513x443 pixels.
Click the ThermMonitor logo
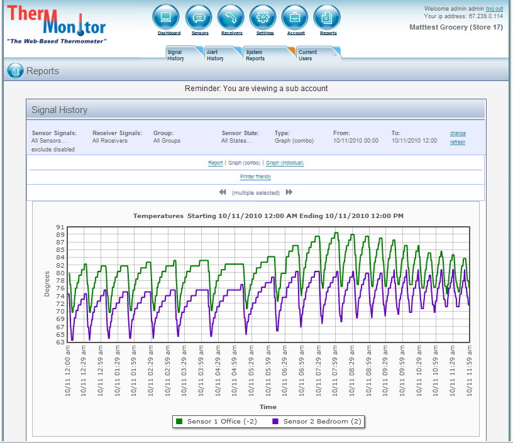click(x=57, y=24)
